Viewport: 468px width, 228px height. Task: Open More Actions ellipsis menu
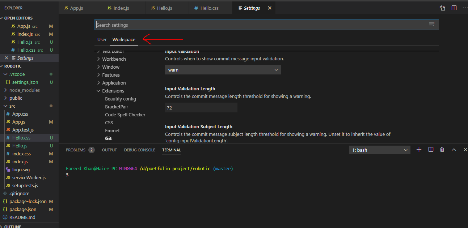click(465, 7)
